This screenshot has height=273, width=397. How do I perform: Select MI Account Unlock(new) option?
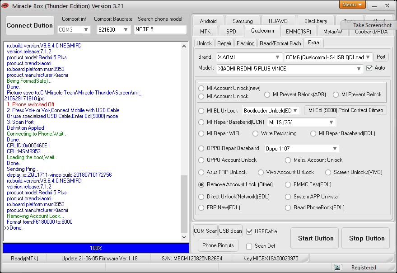click(201, 88)
